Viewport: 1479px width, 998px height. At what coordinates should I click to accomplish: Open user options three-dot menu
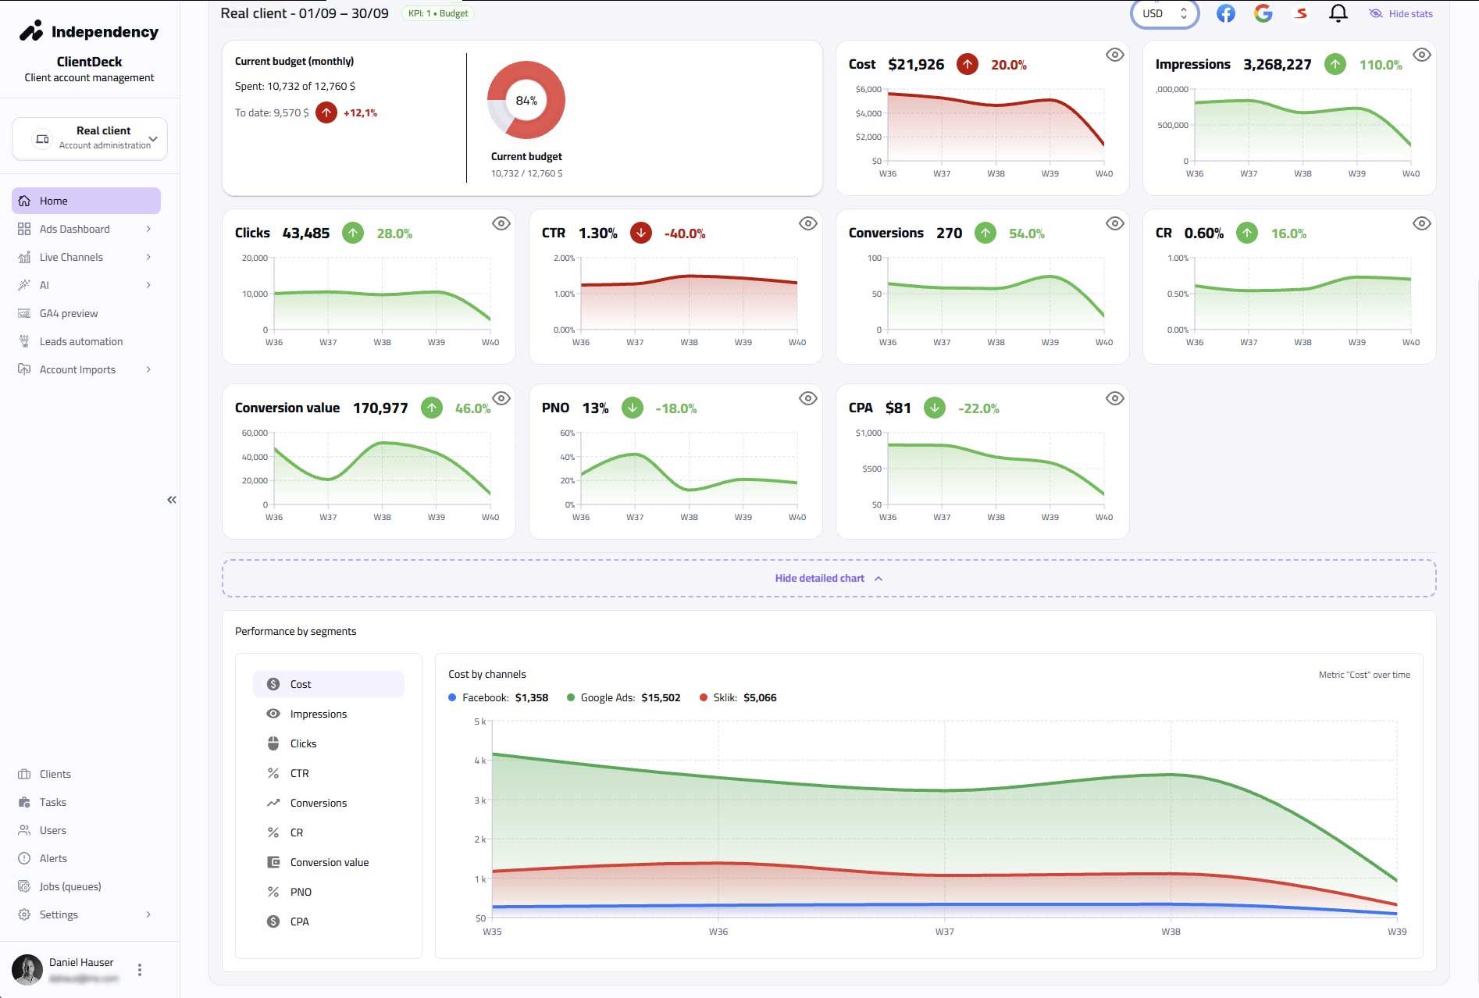click(x=140, y=970)
